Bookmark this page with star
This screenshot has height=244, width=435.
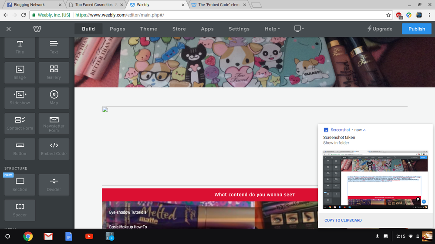tap(388, 15)
